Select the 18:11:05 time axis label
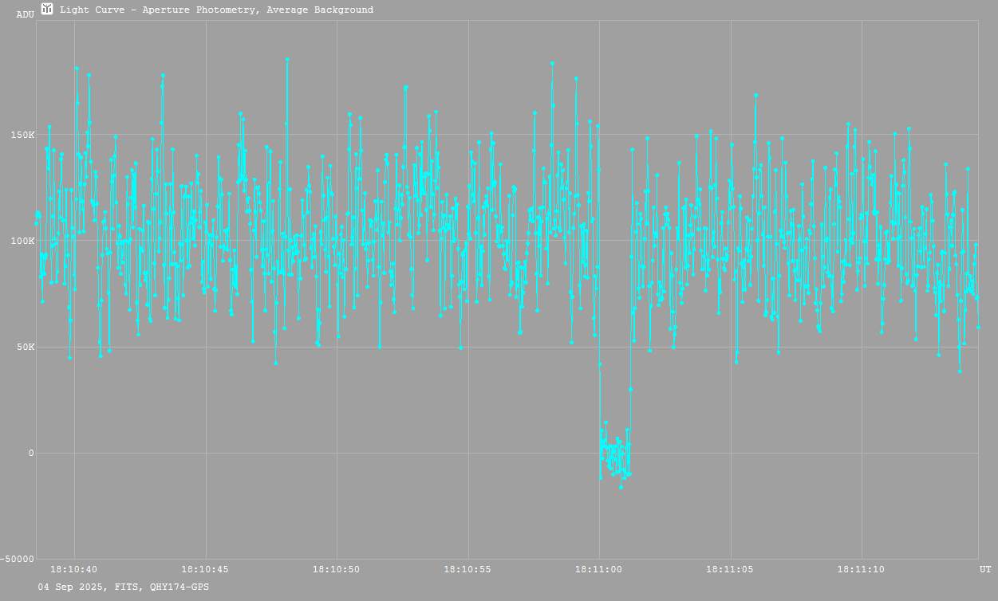The image size is (998, 601). pos(730,569)
